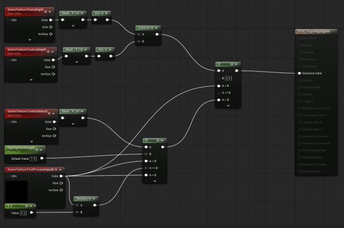Image resolution: width=344 pixels, height=228 pixels.
Task: Open the title chevron of SceneTexture:CustomDepth
Action: [52, 52]
